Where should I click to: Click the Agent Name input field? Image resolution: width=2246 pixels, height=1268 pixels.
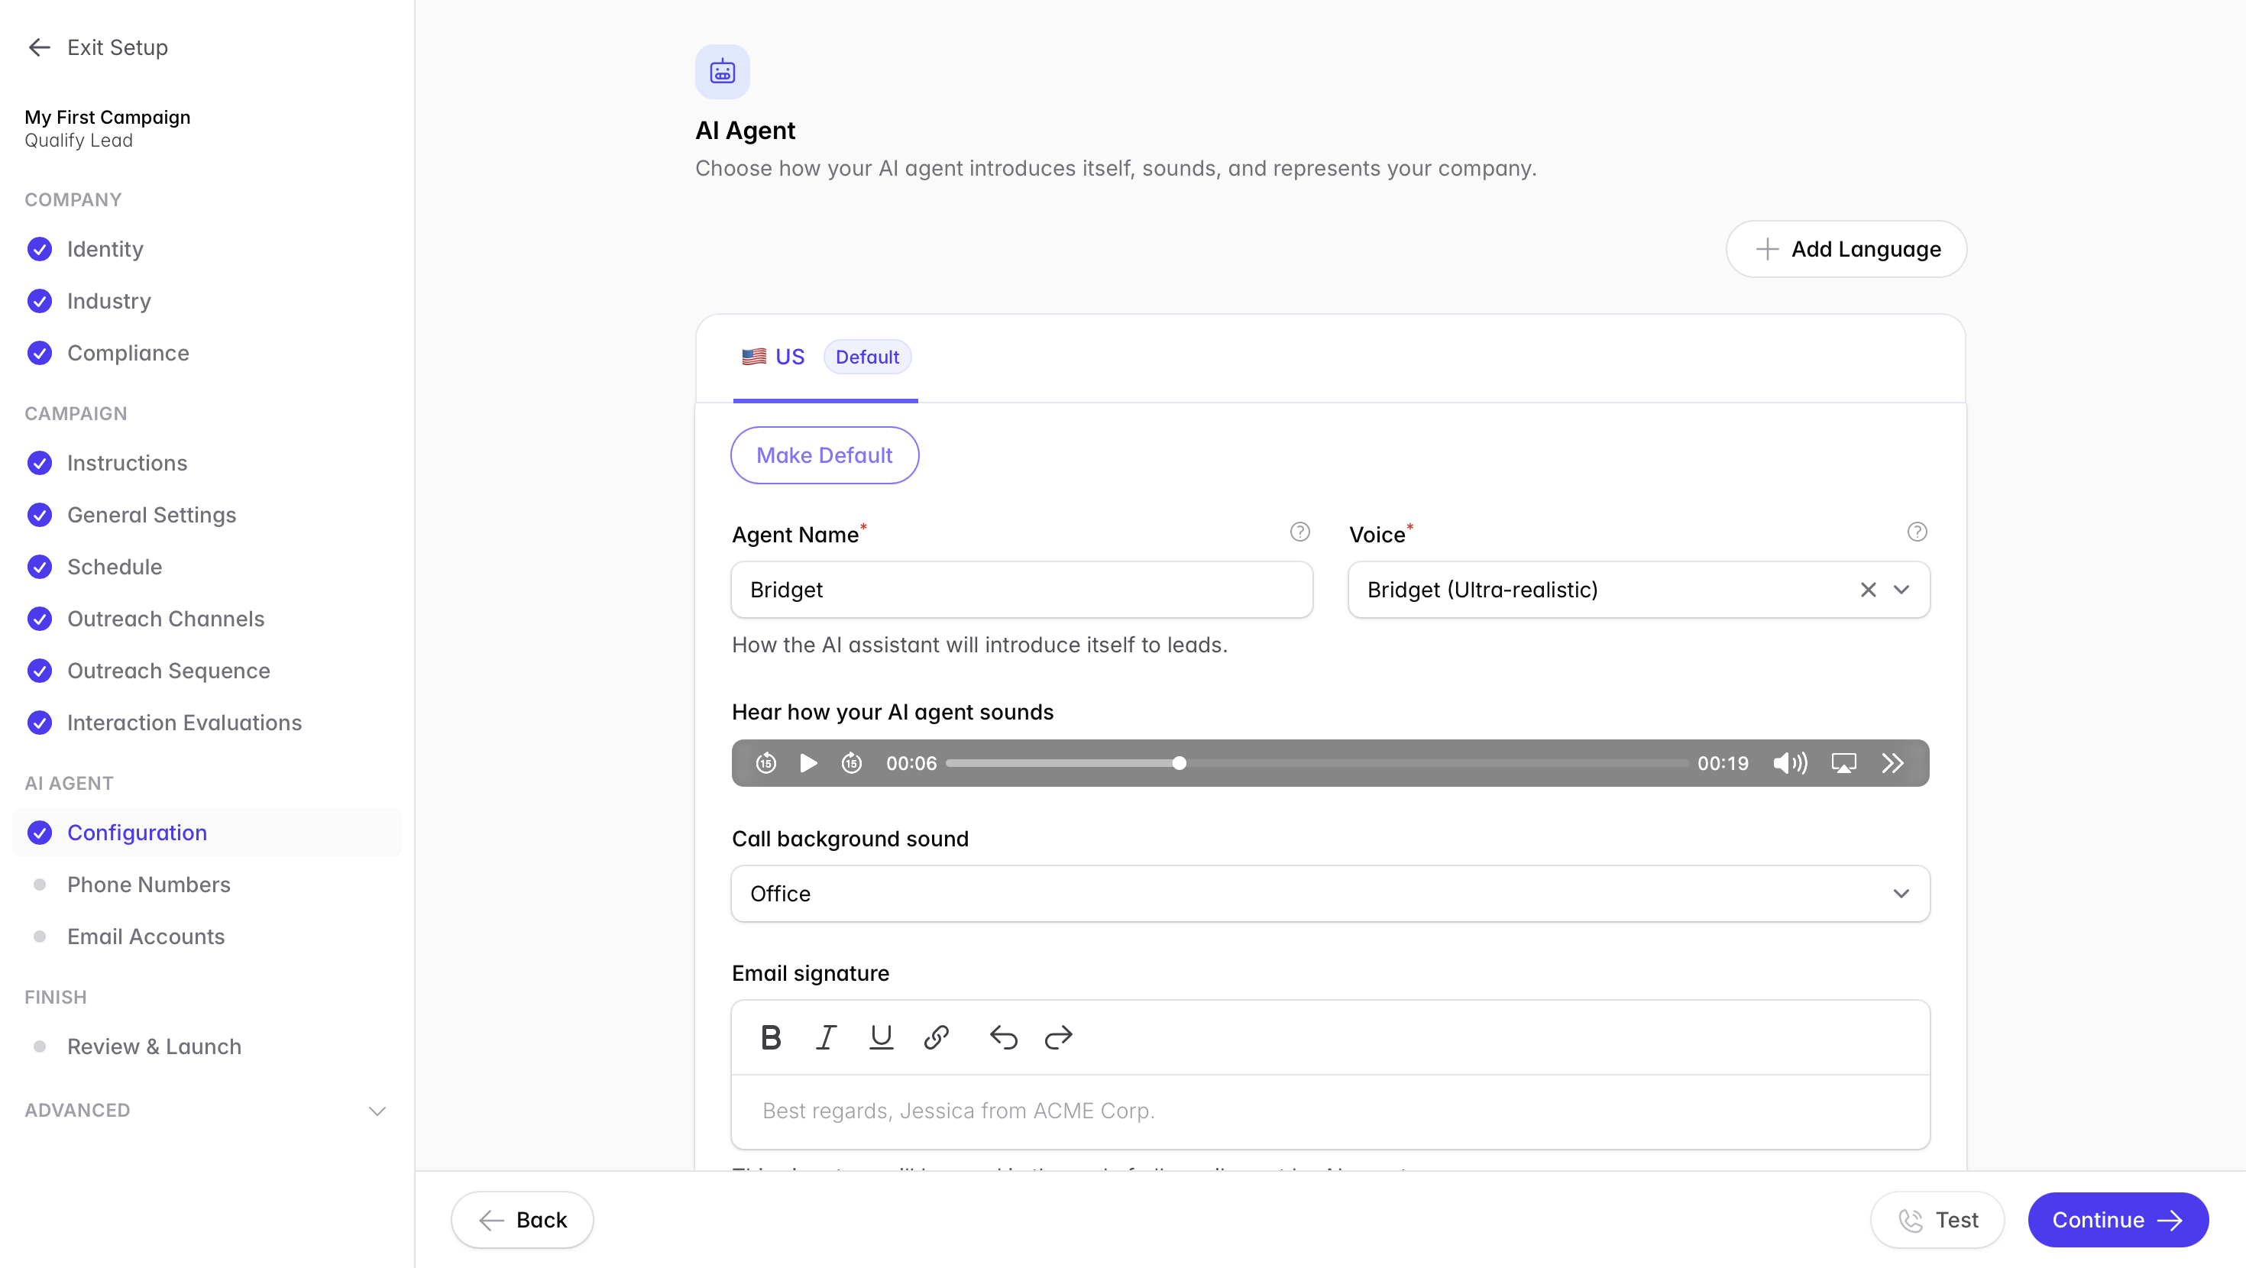pyautogui.click(x=1022, y=590)
